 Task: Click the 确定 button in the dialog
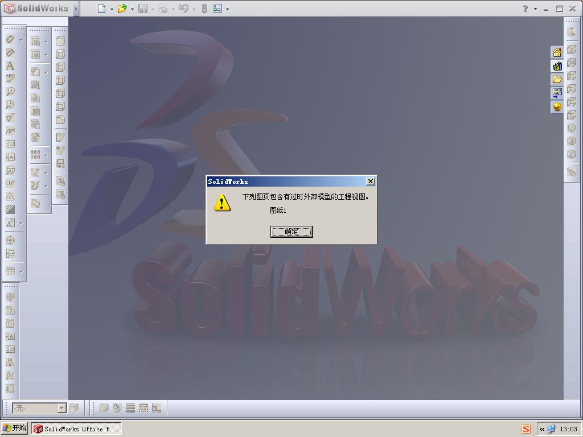pos(291,232)
